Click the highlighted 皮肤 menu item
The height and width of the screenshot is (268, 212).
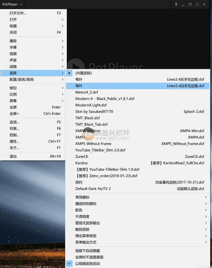tap(33, 73)
